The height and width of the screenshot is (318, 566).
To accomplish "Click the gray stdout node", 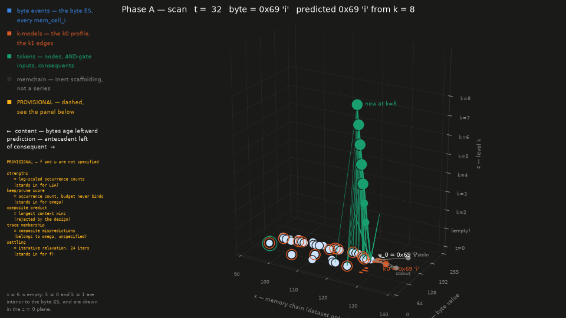I will click(x=396, y=268).
